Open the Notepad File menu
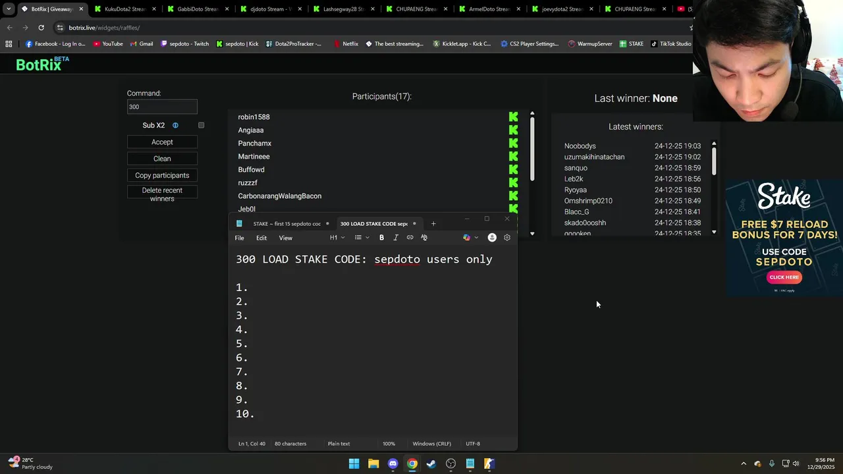Image resolution: width=843 pixels, height=474 pixels. 240,238
